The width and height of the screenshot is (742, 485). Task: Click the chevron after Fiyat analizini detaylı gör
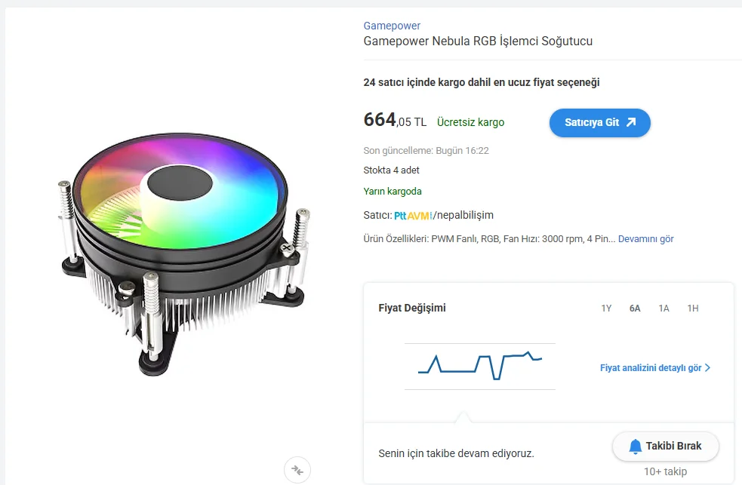click(x=707, y=368)
